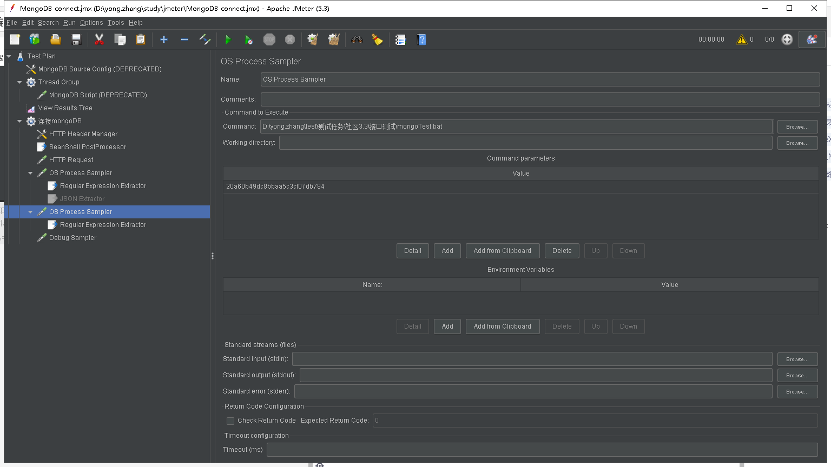
Task: Click the Timeout (ms) input field
Action: pyautogui.click(x=542, y=450)
